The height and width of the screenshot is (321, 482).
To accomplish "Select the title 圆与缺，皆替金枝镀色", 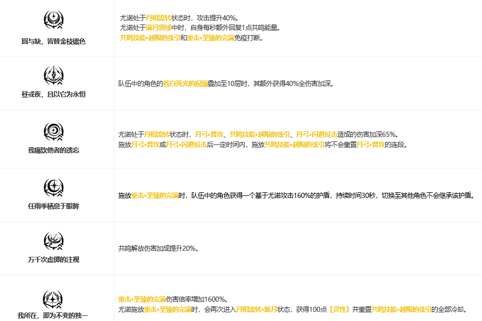I will (x=53, y=42).
